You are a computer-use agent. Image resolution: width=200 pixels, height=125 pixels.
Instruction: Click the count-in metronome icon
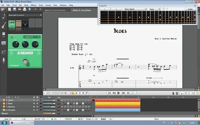(x=177, y=93)
